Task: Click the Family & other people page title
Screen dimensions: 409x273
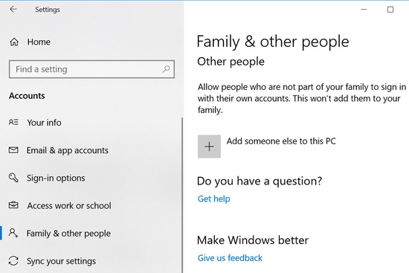Action: click(x=273, y=42)
